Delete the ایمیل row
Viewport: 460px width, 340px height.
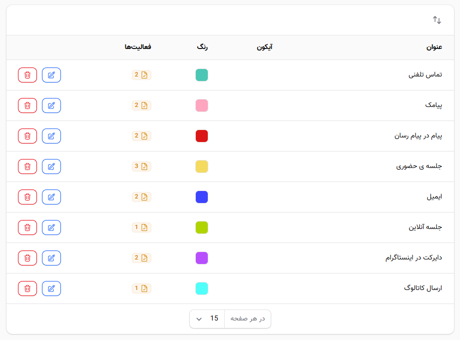(x=27, y=197)
